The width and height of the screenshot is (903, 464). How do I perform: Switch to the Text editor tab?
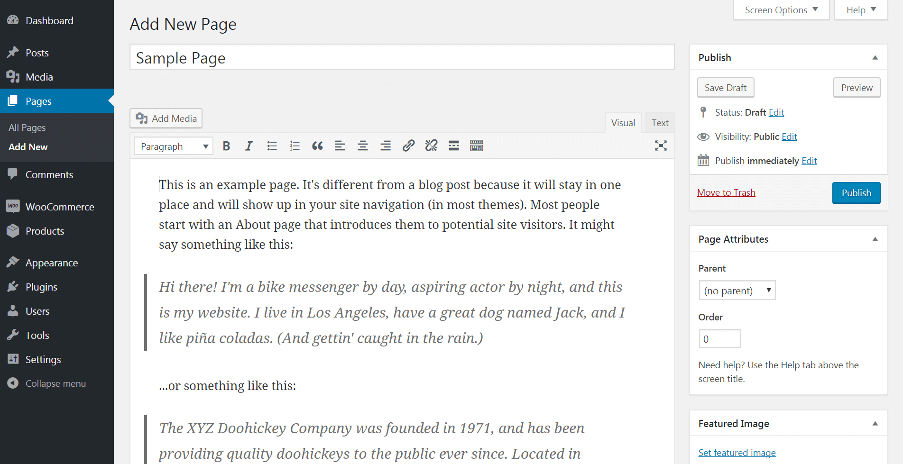pos(660,123)
